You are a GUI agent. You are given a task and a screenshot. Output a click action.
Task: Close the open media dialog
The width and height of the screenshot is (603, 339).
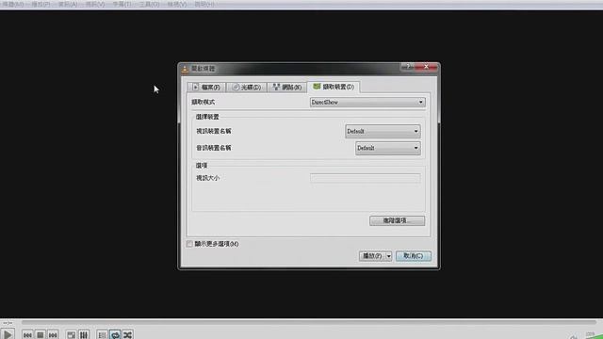tap(427, 67)
